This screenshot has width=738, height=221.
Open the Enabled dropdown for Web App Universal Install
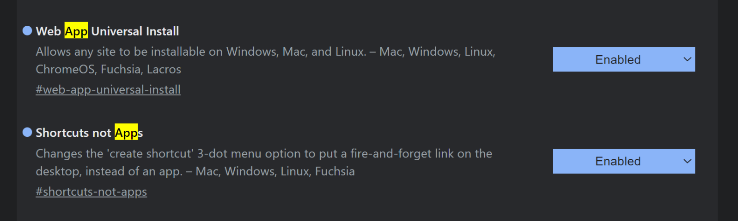(x=624, y=59)
